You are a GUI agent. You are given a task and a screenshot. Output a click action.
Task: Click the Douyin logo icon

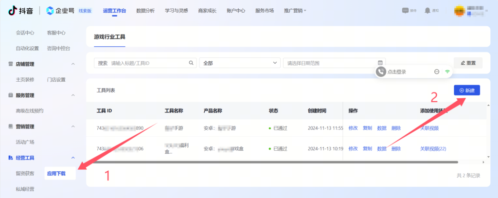coord(12,11)
